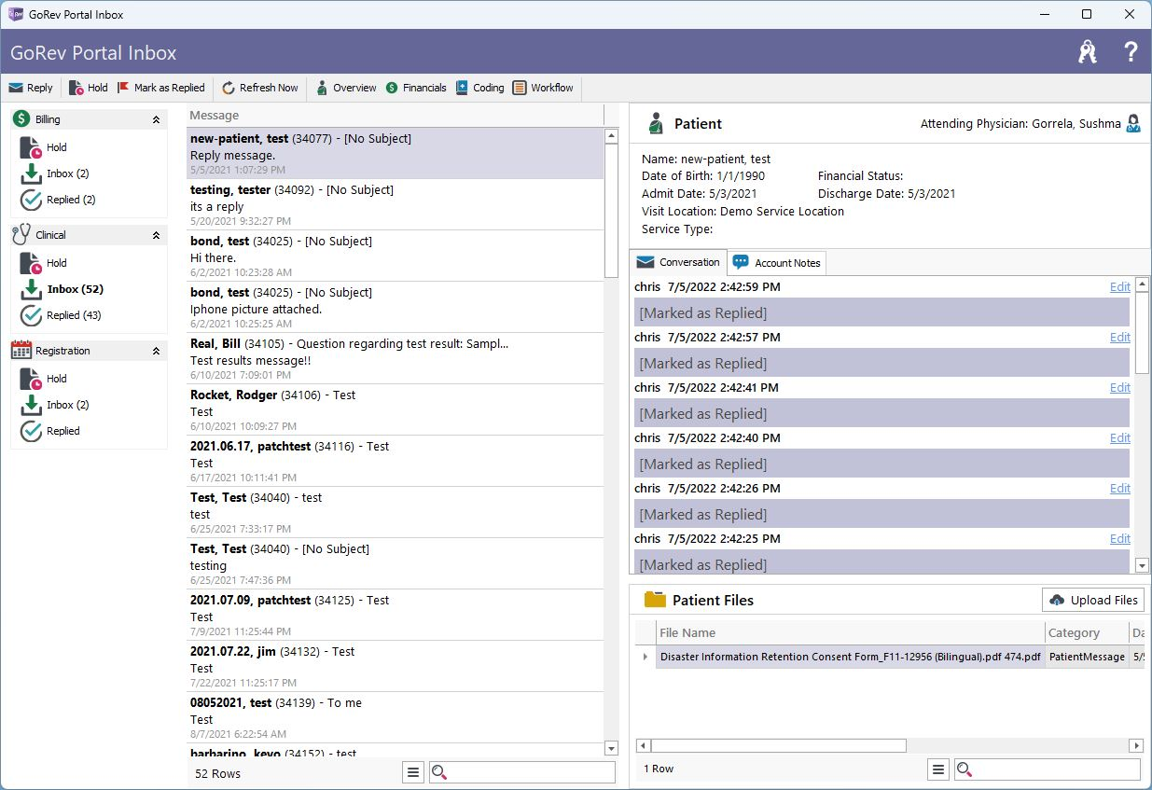Collapse the Registration section

click(x=156, y=351)
